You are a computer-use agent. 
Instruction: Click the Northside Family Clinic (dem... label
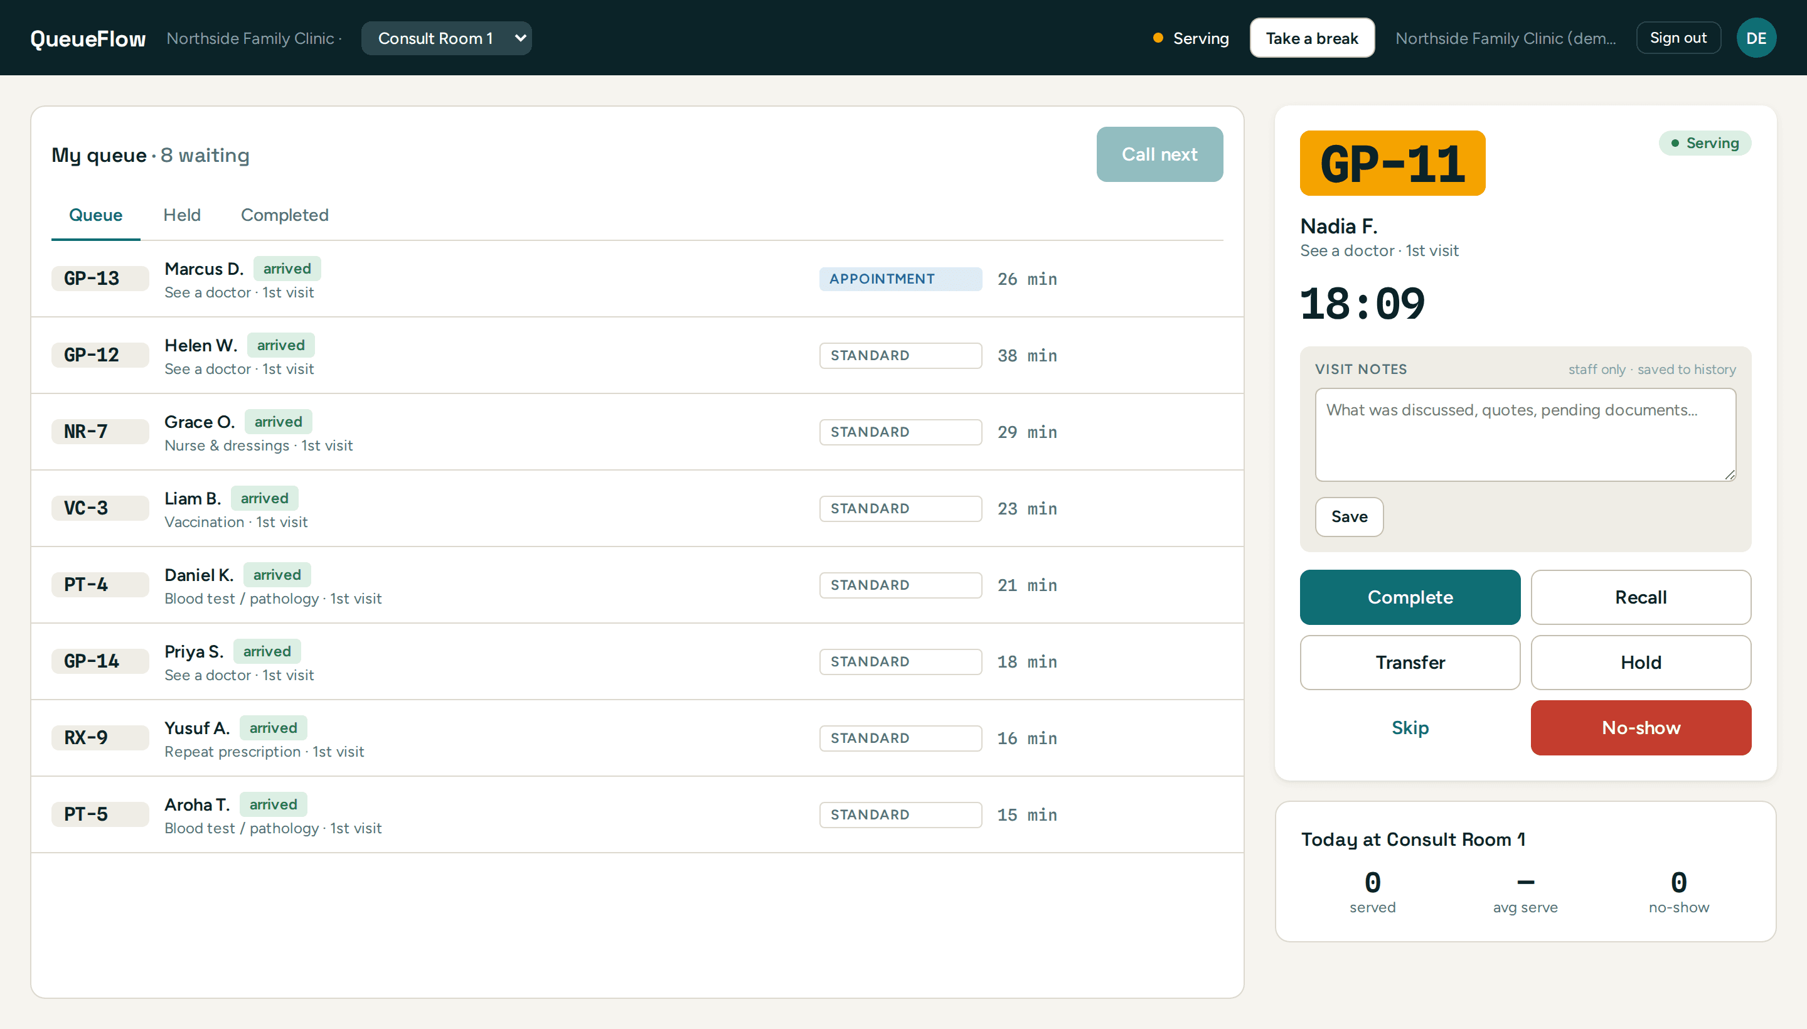[1505, 38]
